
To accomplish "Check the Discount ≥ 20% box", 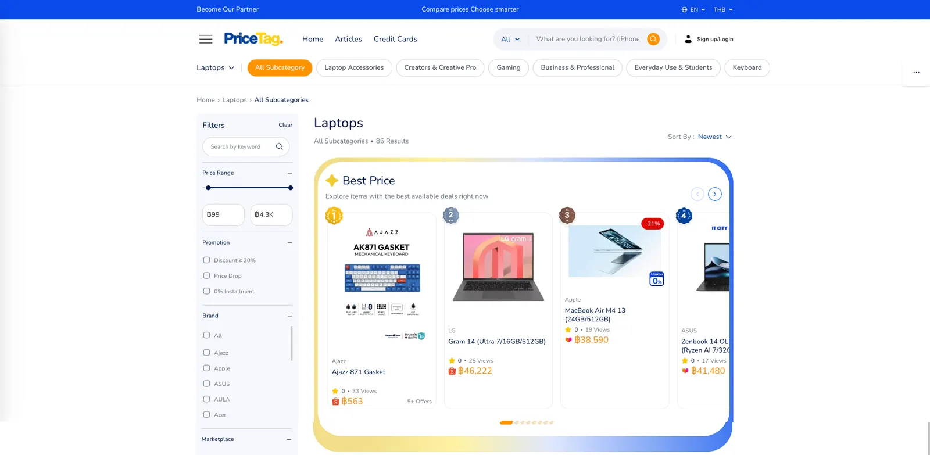I will [206, 260].
